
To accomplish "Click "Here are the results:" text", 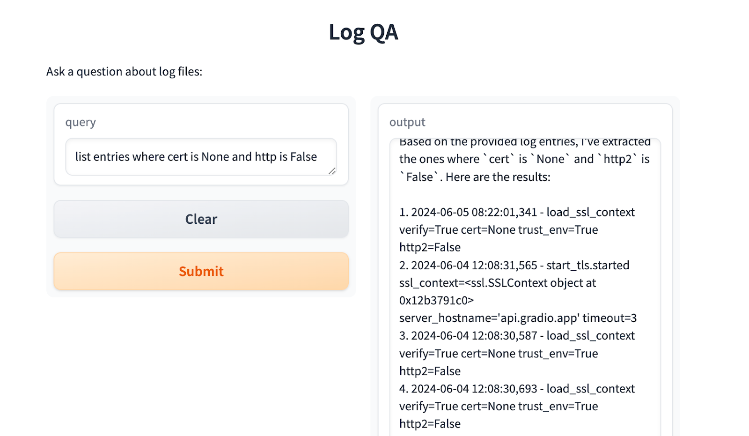I will click(498, 177).
